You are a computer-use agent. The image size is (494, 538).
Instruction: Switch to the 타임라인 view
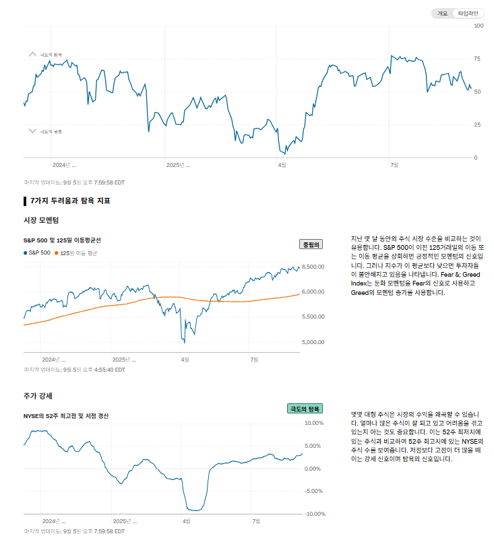click(x=468, y=13)
